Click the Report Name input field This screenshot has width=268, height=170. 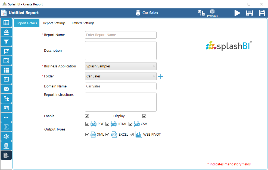click(121, 35)
